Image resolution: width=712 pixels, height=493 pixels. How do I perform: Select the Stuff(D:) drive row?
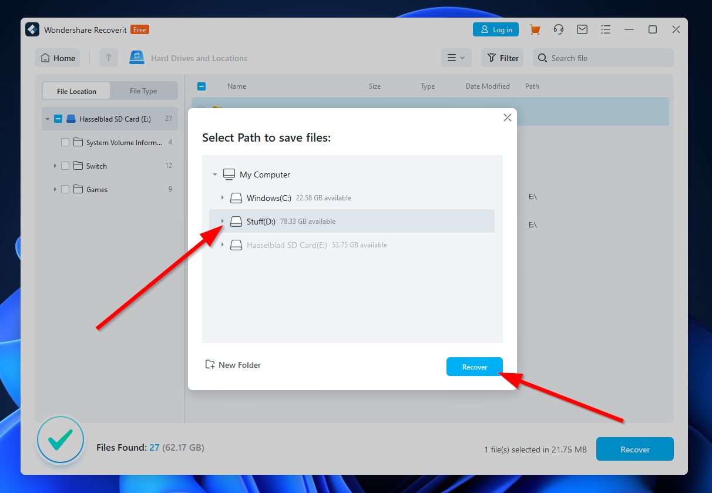pos(352,222)
